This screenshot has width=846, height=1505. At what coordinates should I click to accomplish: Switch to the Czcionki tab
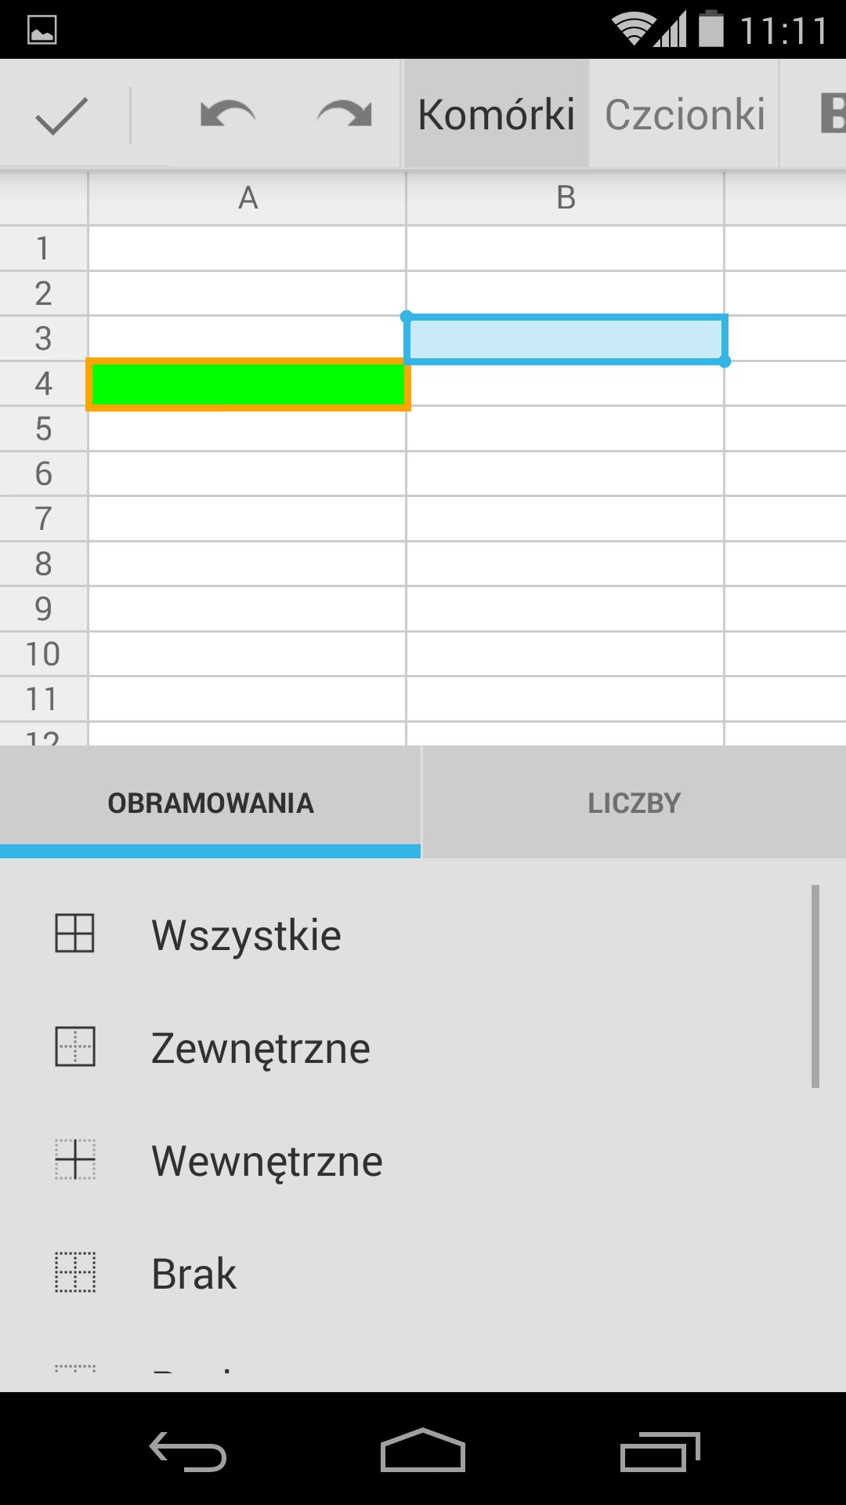point(685,114)
